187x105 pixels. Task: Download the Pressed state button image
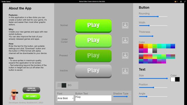click(x=125, y=55)
